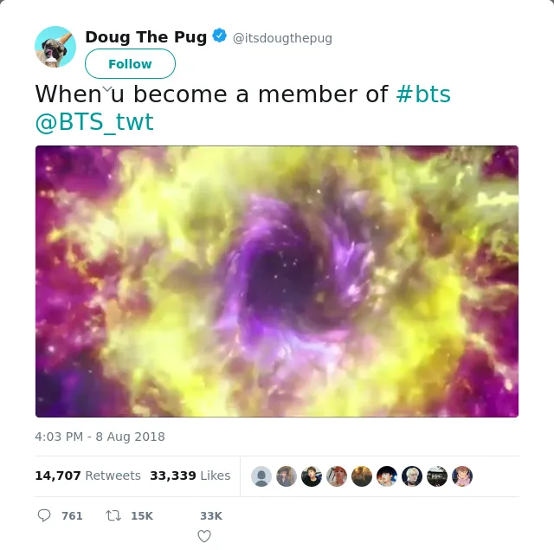
Task: Click the 4:03 PM - 8 Aug 2018 timestamp
Action: pos(100,437)
